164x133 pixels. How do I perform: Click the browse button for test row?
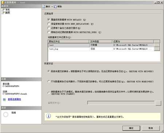point(157,45)
